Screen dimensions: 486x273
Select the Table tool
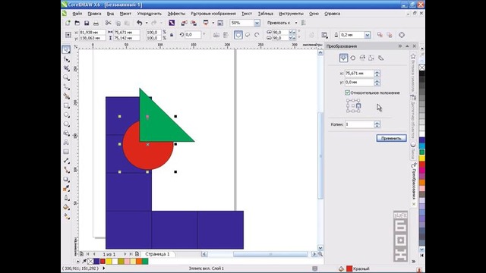[x=66, y=152]
